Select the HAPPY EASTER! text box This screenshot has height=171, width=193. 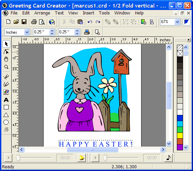95,144
